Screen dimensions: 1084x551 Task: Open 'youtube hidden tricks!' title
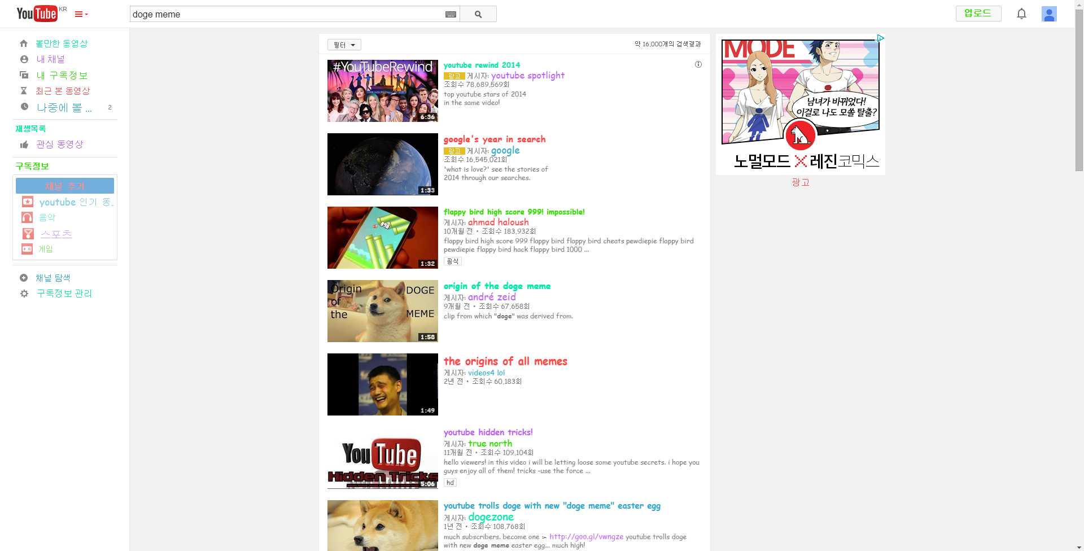(x=488, y=432)
